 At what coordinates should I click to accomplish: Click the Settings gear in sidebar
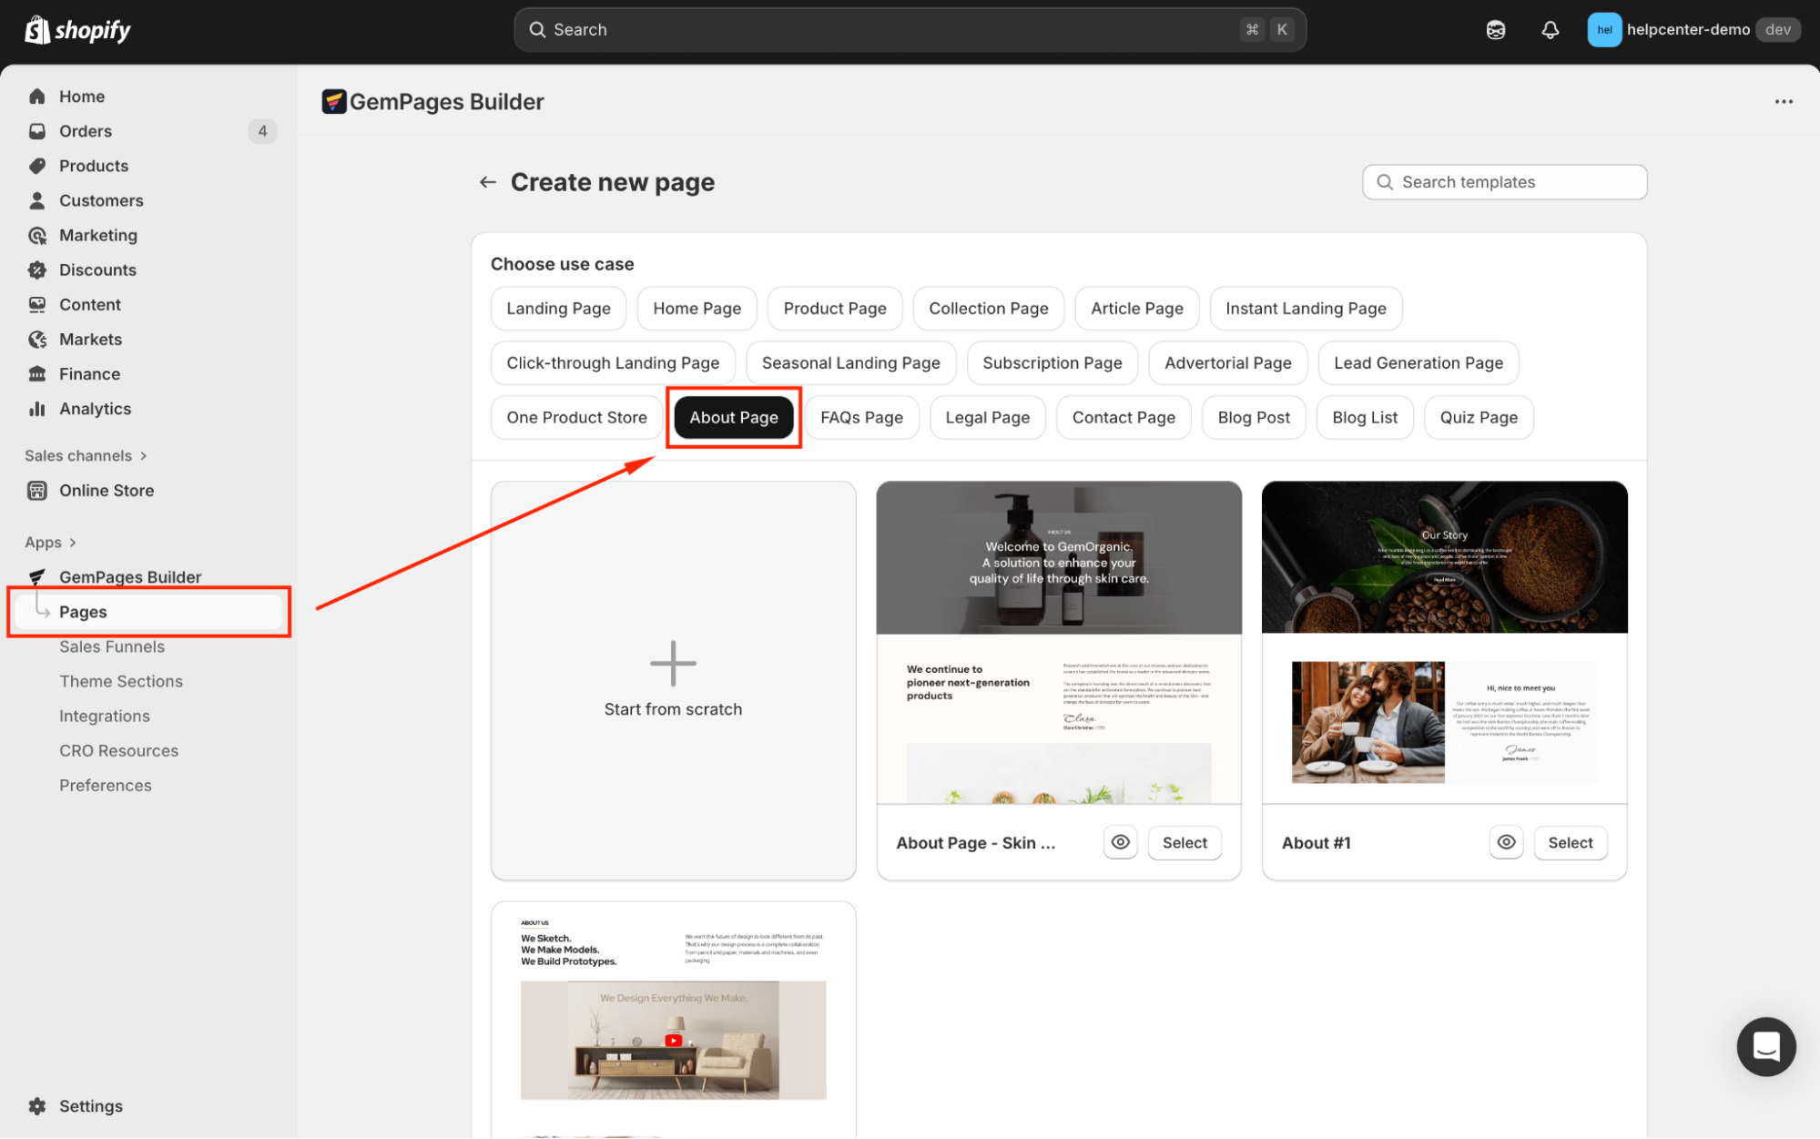[x=37, y=1105]
